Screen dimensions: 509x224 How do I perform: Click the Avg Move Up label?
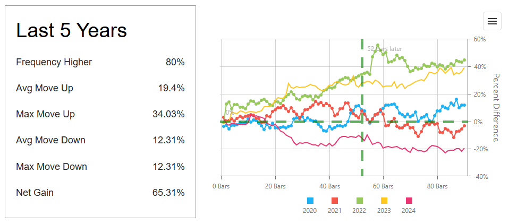click(x=45, y=88)
